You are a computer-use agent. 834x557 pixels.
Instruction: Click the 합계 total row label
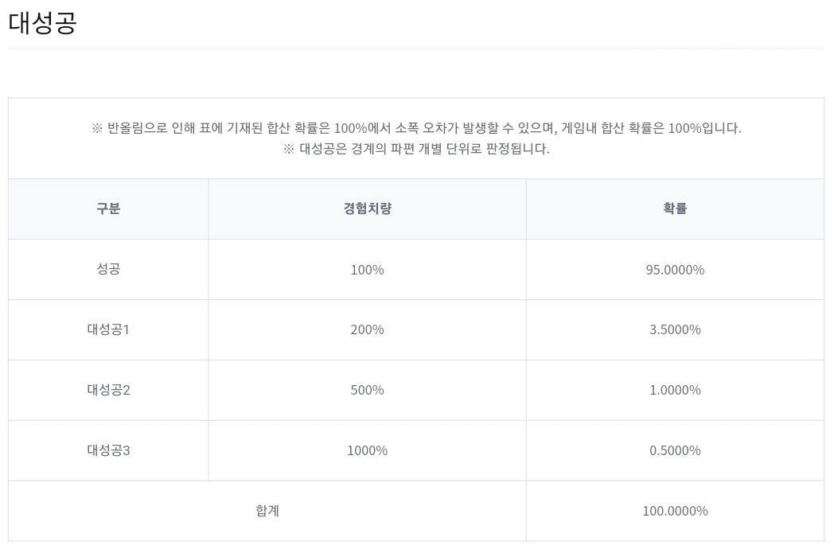pos(267,511)
